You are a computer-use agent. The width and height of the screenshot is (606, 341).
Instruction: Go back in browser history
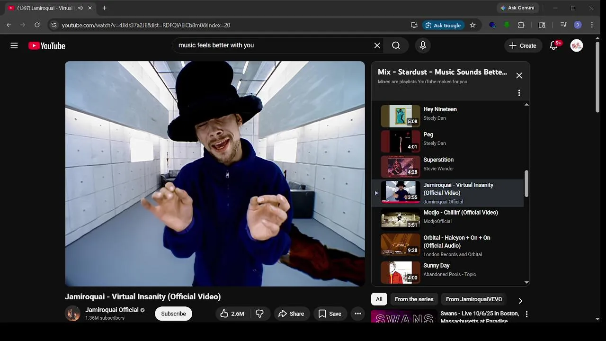9,25
